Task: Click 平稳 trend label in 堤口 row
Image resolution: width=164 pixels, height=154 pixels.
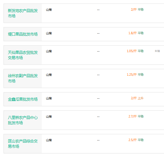Action: [140, 33]
